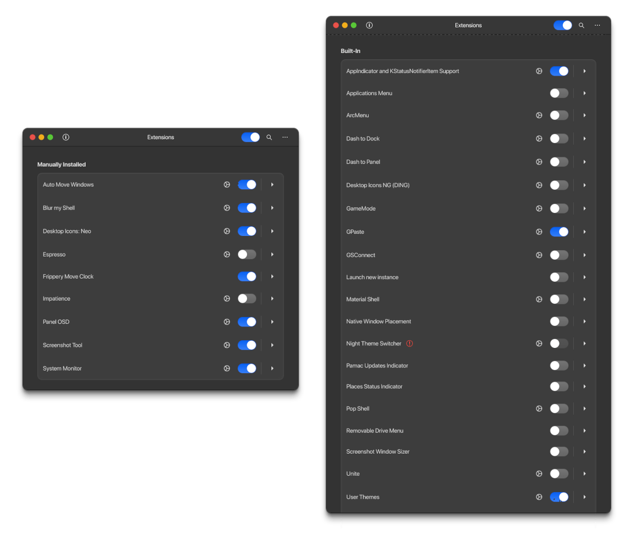Image resolution: width=631 pixels, height=533 pixels.
Task: Disable the Auto Move Windows extension
Action: tap(247, 184)
